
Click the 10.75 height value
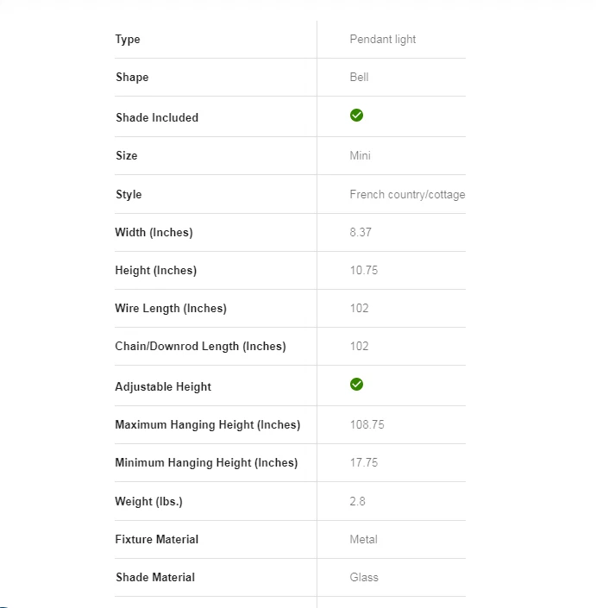click(364, 271)
